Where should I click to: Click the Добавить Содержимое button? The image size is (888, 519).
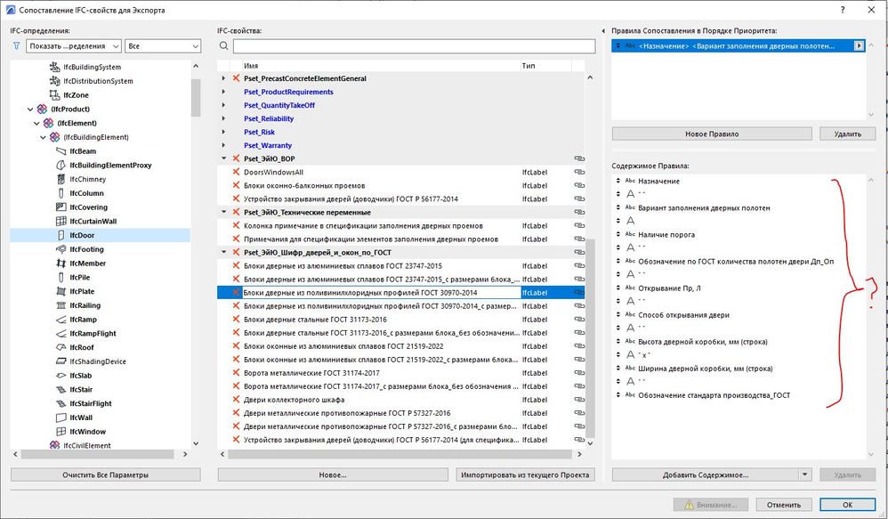tap(706, 474)
